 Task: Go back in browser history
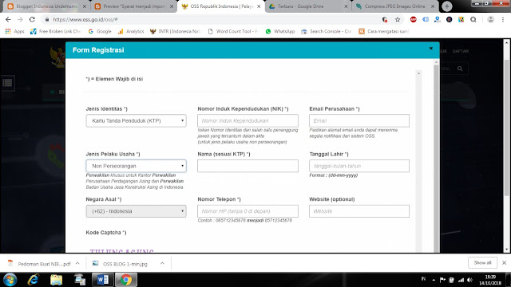pyautogui.click(x=8, y=19)
